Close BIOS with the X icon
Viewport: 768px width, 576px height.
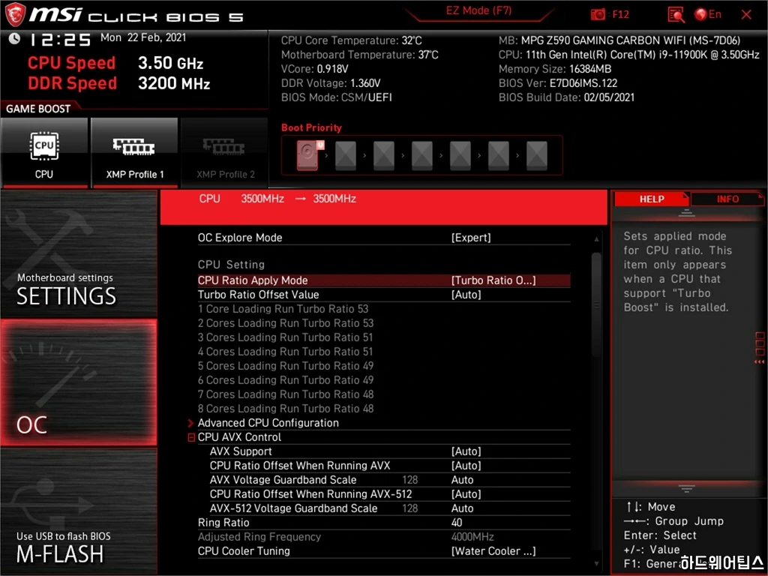coord(746,14)
